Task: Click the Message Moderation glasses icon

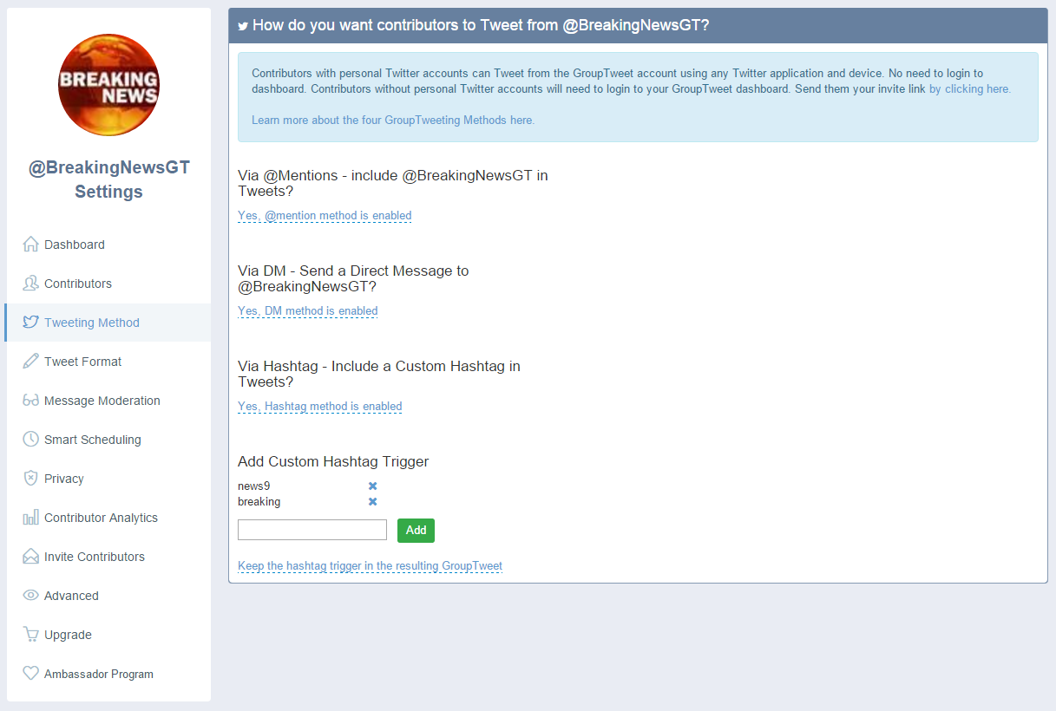Action: coord(30,400)
